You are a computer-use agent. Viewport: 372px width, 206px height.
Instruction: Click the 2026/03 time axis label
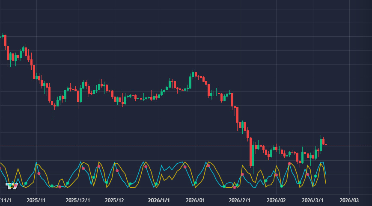pyautogui.click(x=349, y=200)
